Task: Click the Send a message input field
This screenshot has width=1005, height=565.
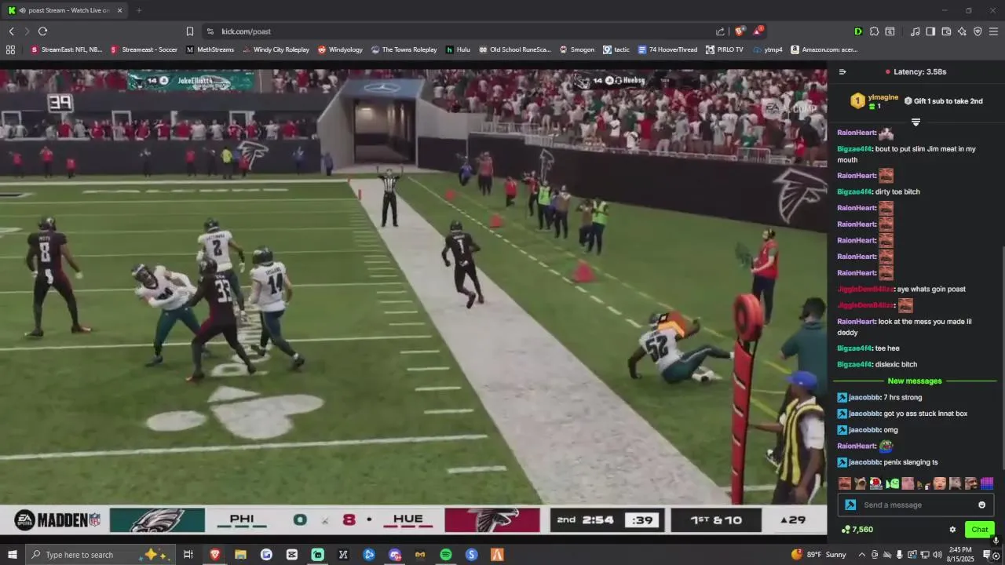Action: coord(915,505)
